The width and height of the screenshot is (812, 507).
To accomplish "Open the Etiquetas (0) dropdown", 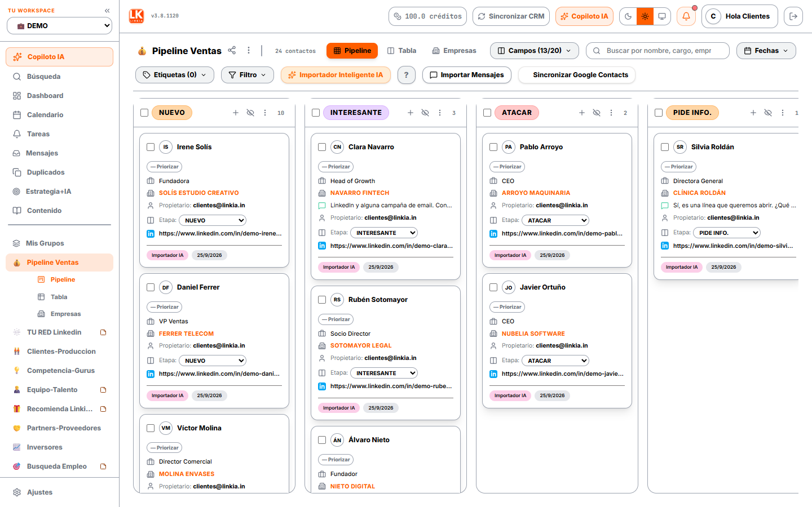I will click(x=175, y=75).
